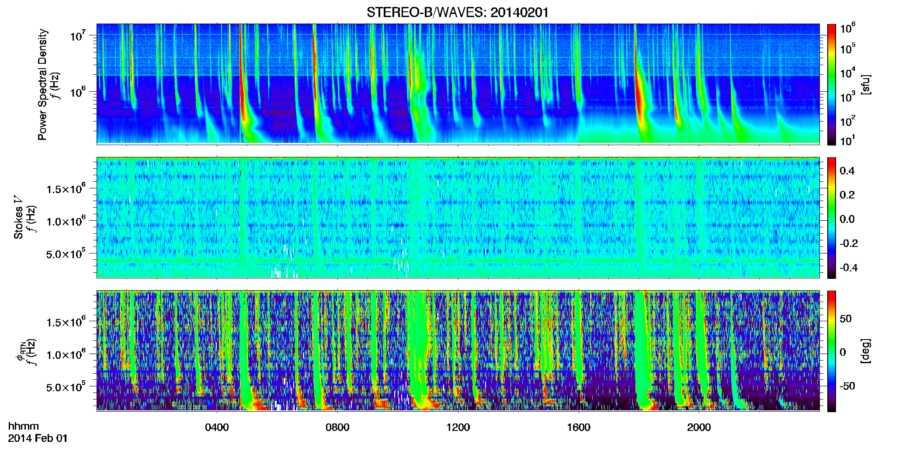This screenshot has width=916, height=472.
Task: Click the 1200 time axis label
Action: tap(458, 427)
